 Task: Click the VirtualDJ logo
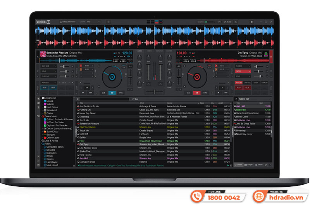pyautogui.click(x=43, y=22)
